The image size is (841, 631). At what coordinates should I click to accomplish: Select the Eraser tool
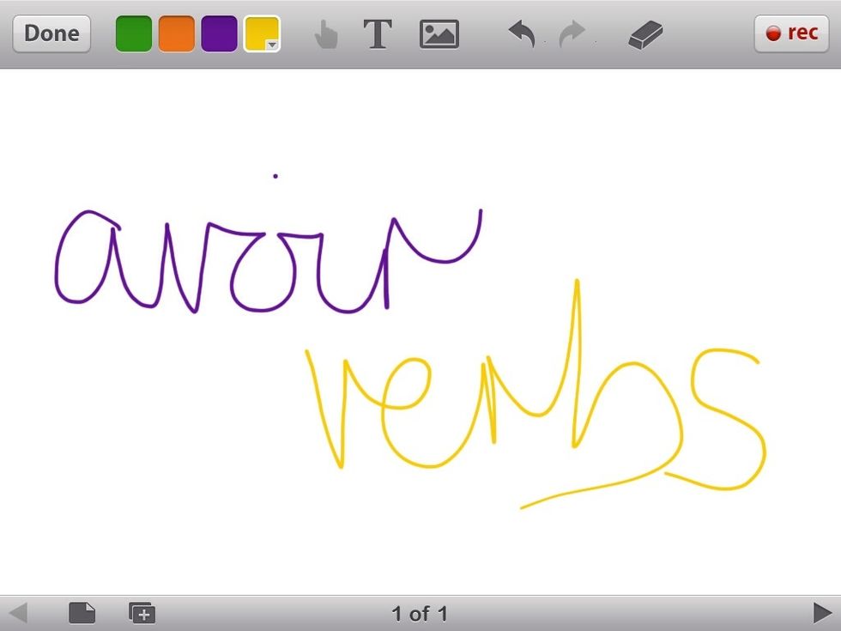pyautogui.click(x=645, y=35)
